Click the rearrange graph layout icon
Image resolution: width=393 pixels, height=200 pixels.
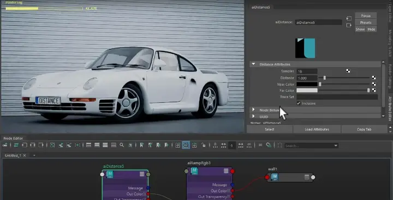click(78, 145)
